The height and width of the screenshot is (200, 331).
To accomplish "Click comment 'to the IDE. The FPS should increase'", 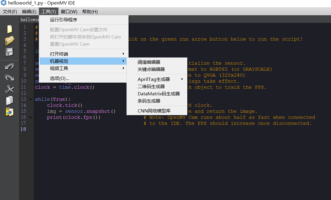I will tap(202, 123).
